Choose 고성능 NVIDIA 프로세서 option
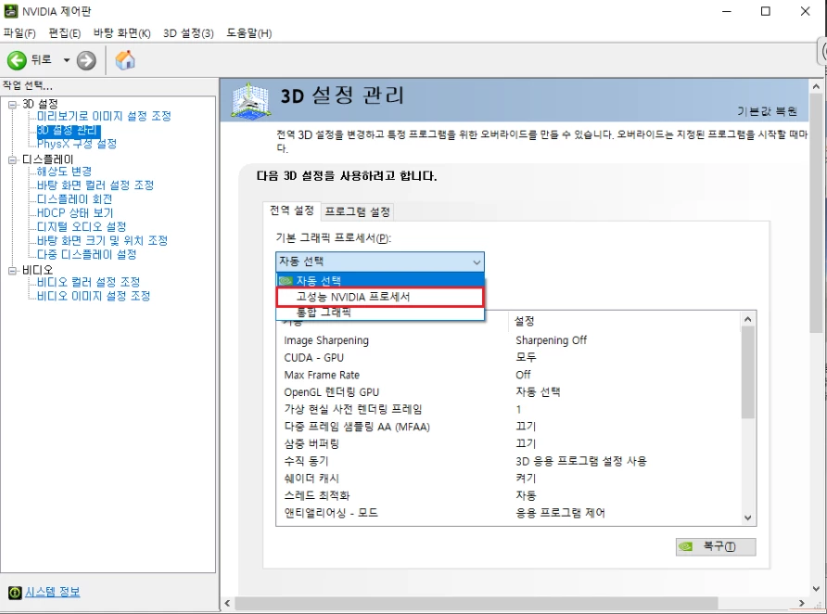This screenshot has height=614, width=827. click(x=380, y=297)
